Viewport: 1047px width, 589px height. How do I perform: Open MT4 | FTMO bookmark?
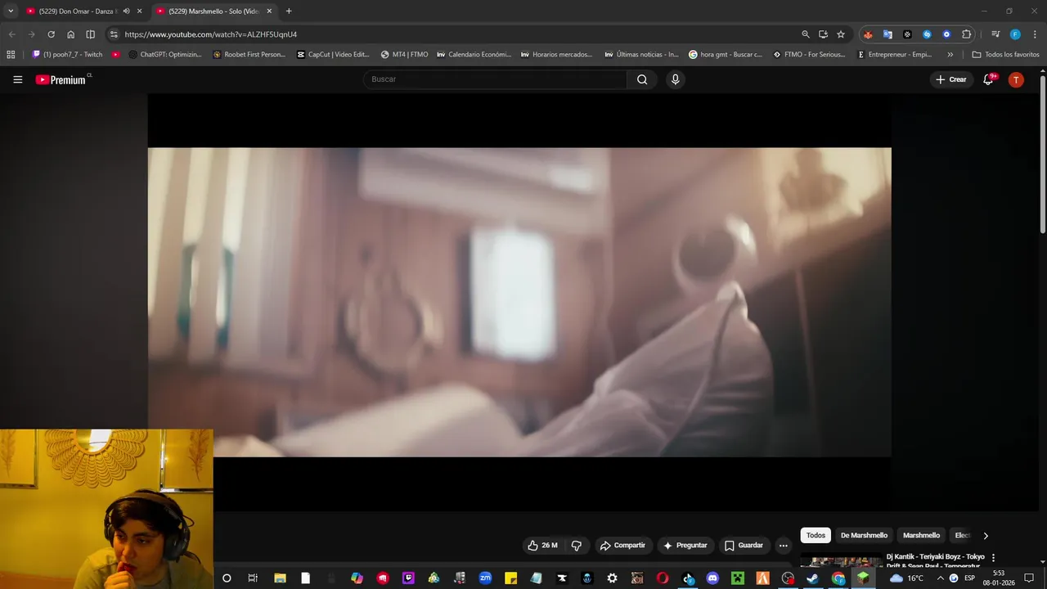pyautogui.click(x=404, y=55)
